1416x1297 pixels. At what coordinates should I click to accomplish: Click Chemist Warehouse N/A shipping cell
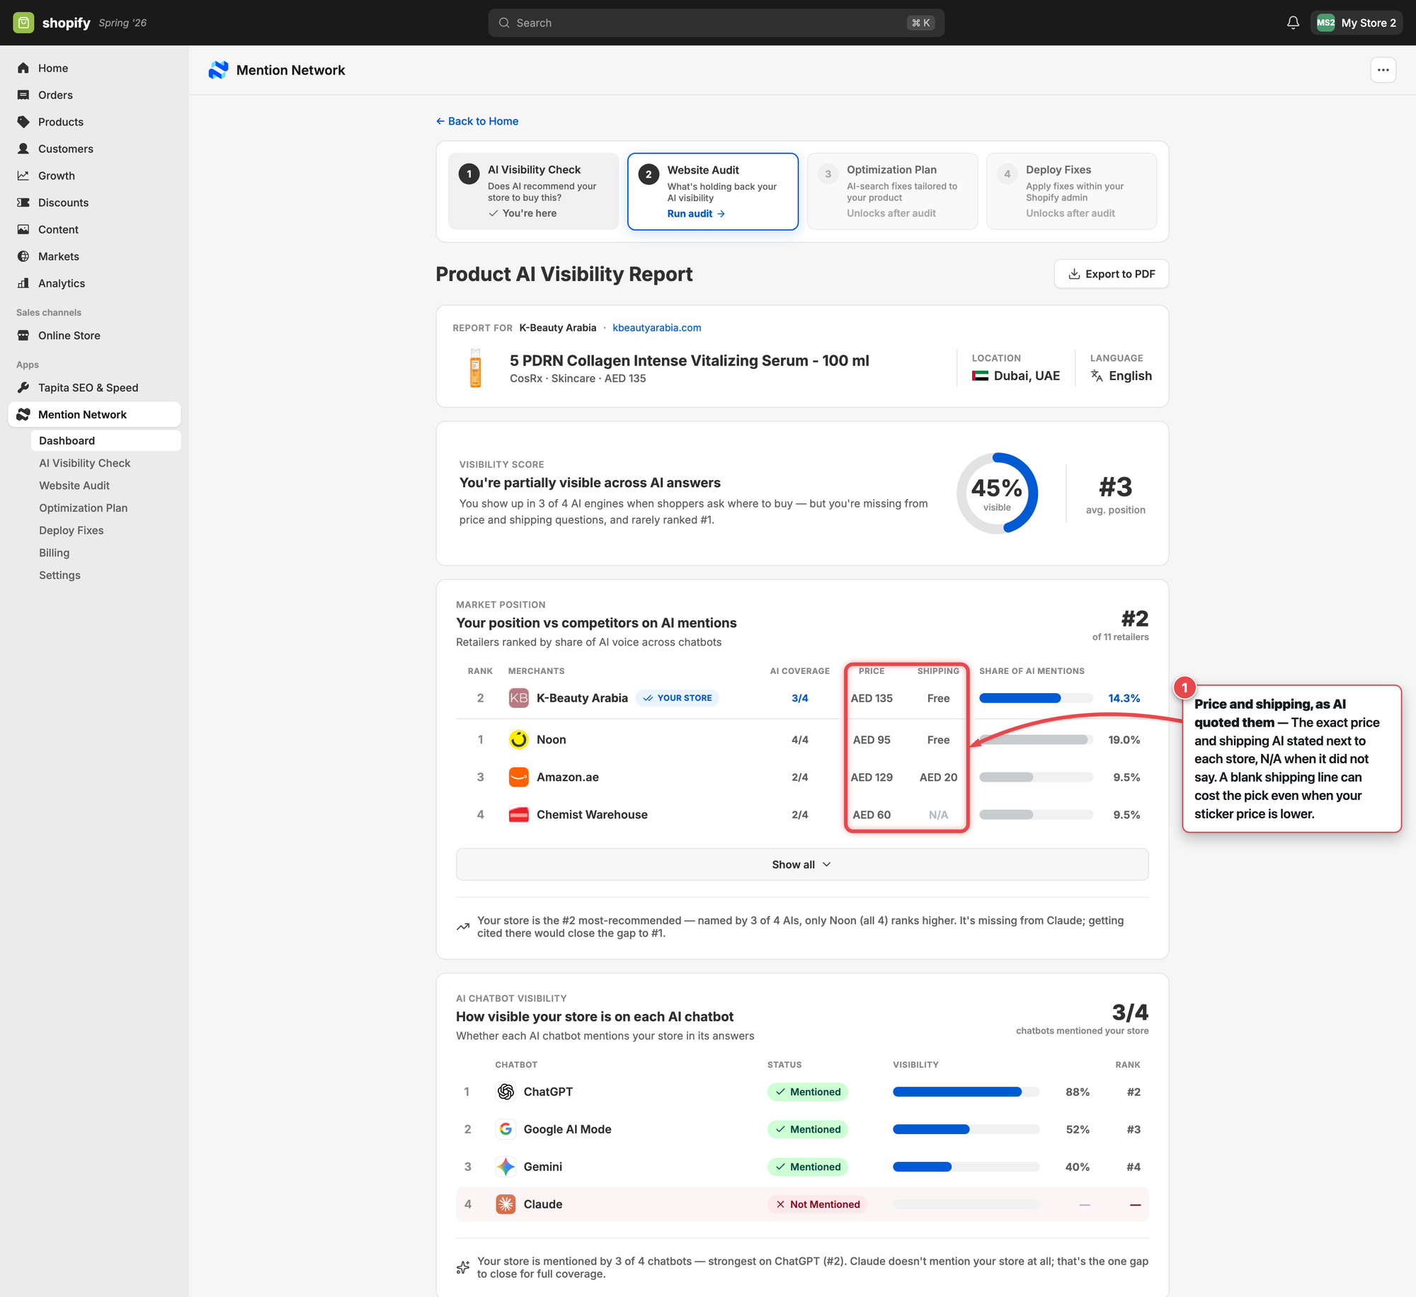(938, 815)
